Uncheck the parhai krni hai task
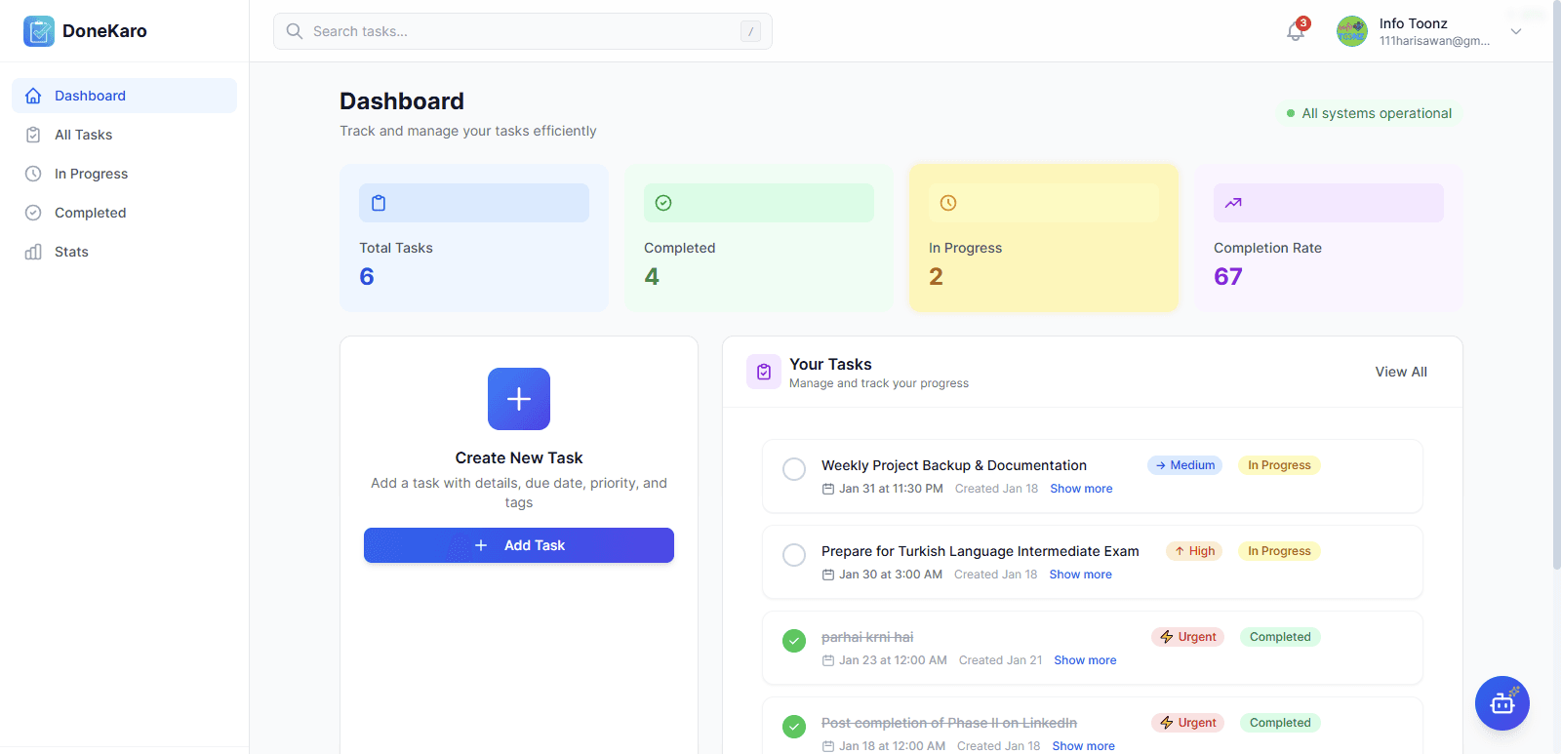The height and width of the screenshot is (754, 1561). (794, 641)
